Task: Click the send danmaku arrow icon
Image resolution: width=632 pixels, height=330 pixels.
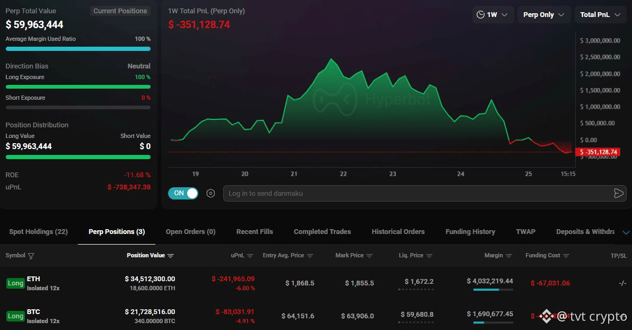Action: tap(618, 193)
